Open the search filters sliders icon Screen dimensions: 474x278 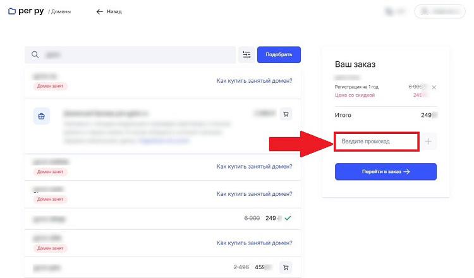[246, 55]
